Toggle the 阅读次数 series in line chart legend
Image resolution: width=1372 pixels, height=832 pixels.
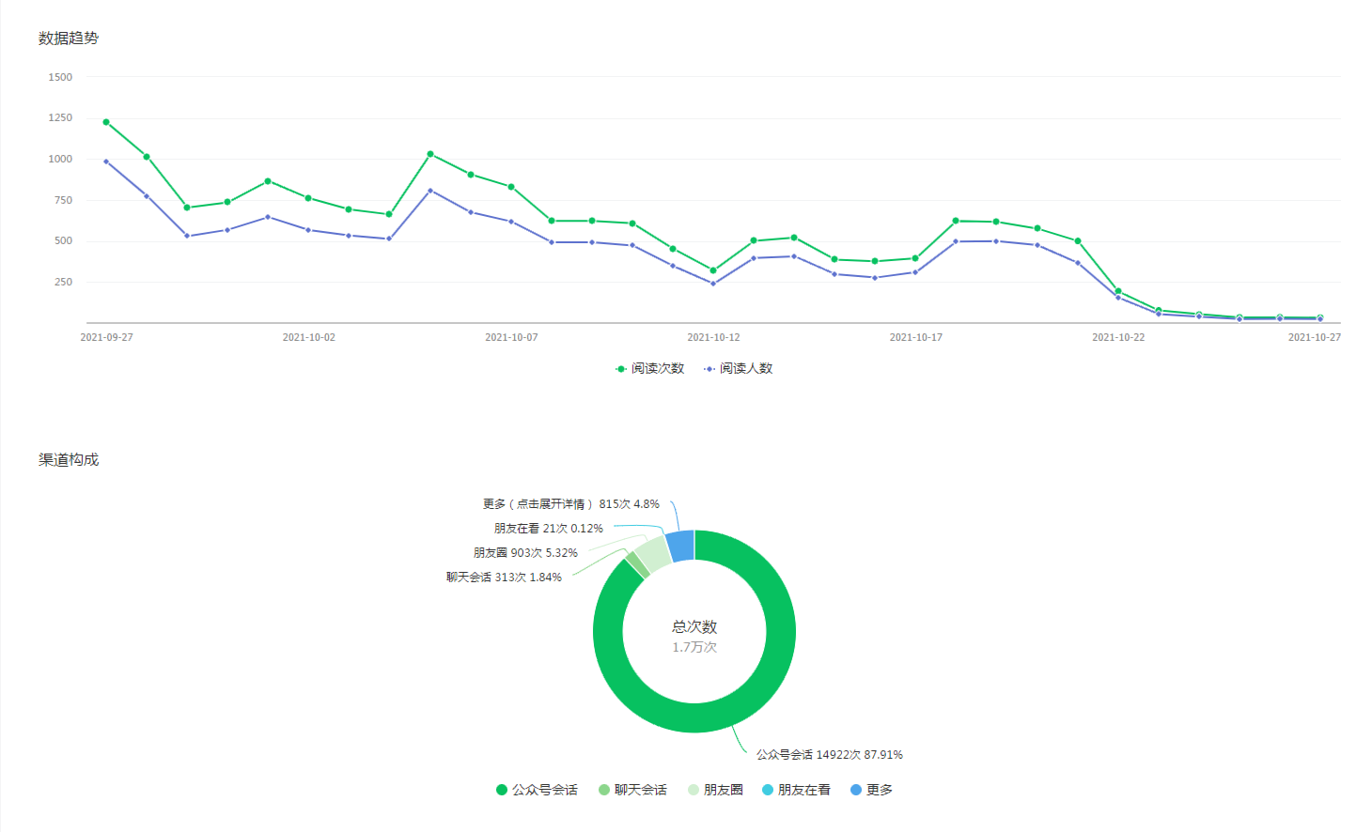coord(649,369)
